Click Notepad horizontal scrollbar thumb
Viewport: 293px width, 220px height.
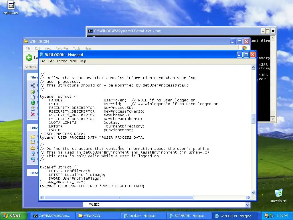(x=119, y=197)
